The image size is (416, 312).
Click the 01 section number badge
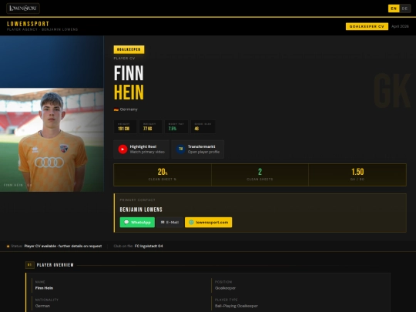(x=30, y=265)
